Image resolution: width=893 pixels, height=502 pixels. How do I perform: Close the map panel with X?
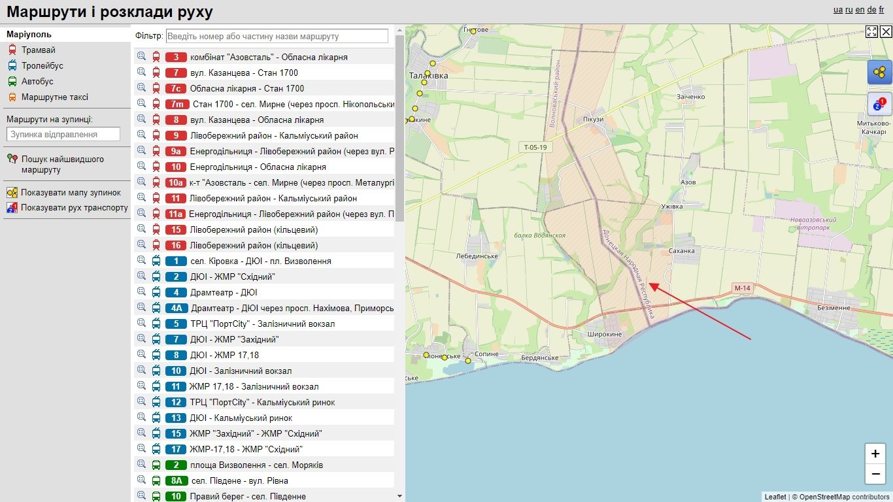coord(886,32)
